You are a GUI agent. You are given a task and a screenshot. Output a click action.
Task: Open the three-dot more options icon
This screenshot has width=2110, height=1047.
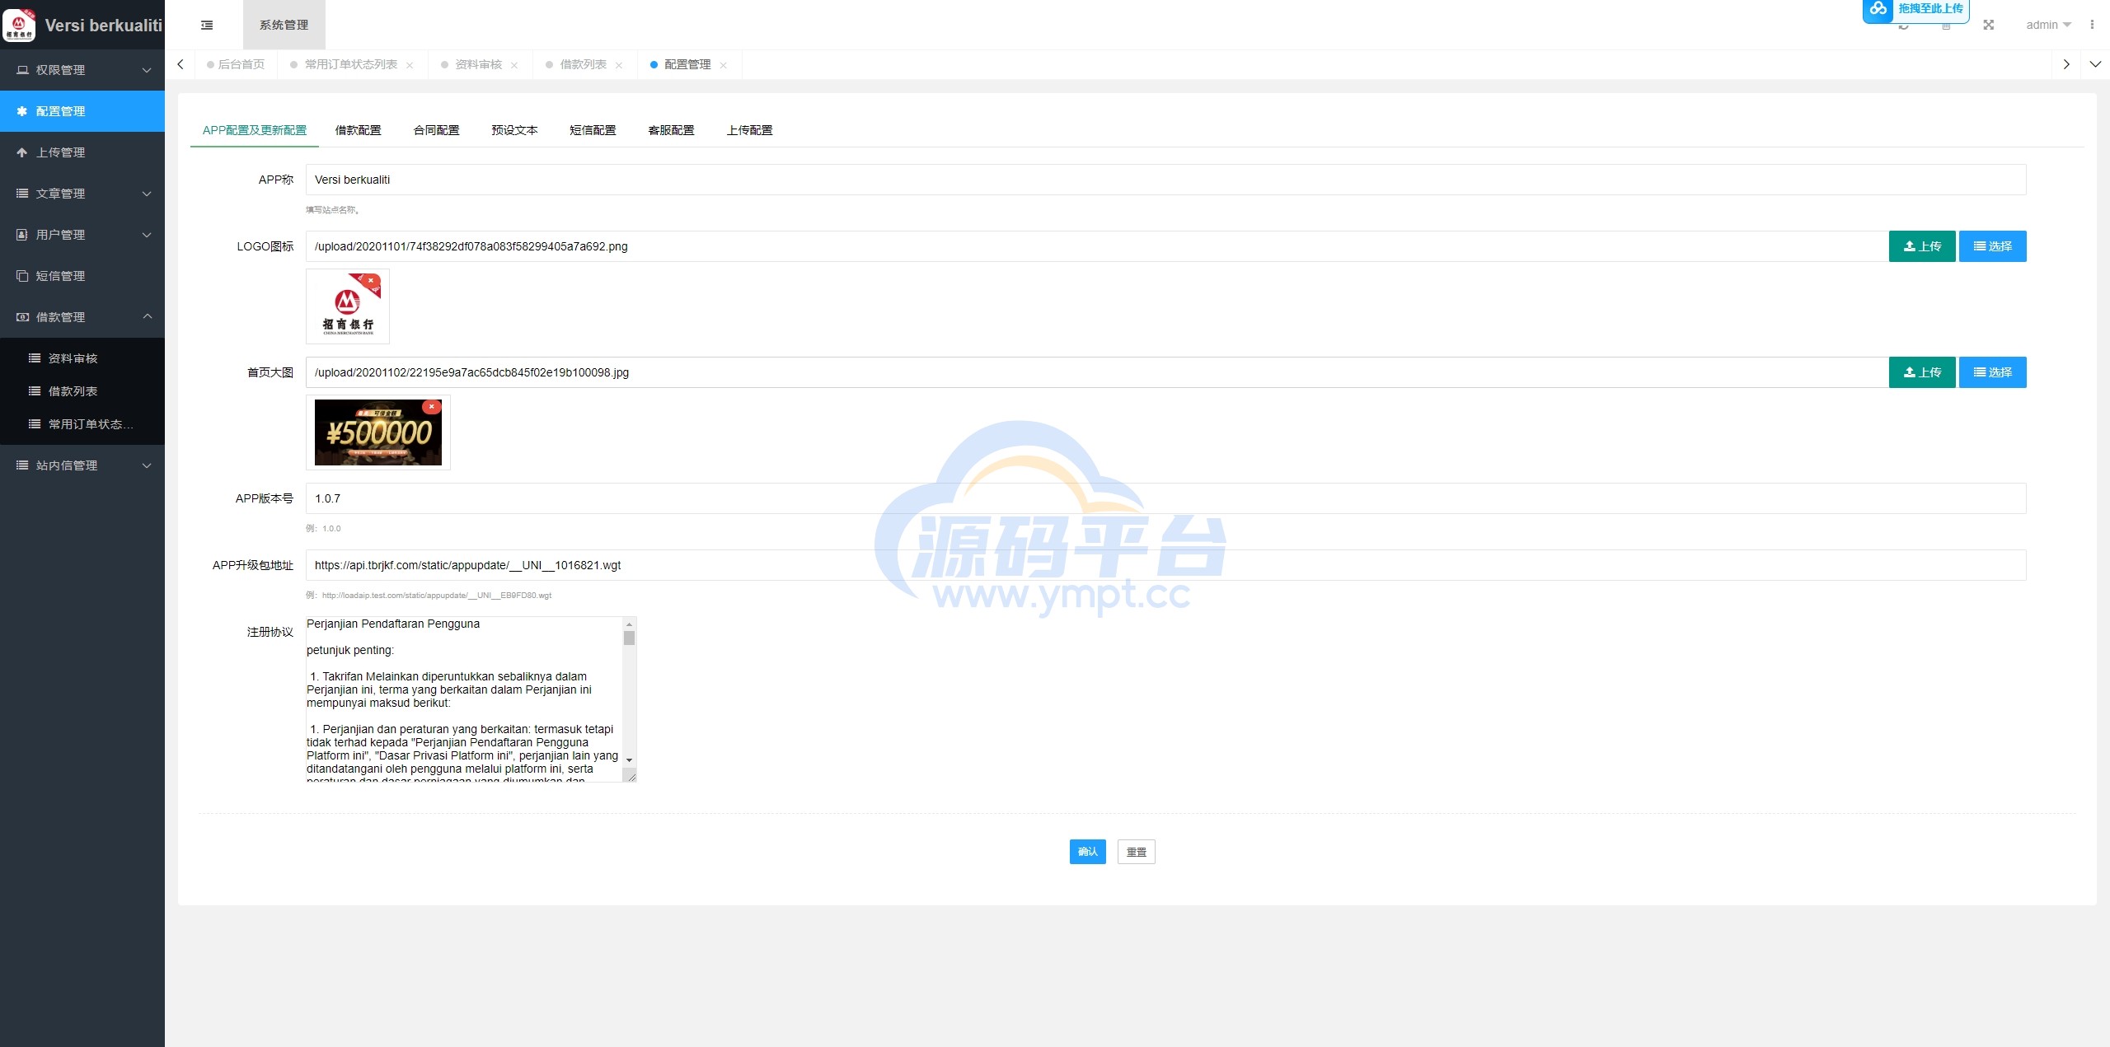[x=2092, y=25]
